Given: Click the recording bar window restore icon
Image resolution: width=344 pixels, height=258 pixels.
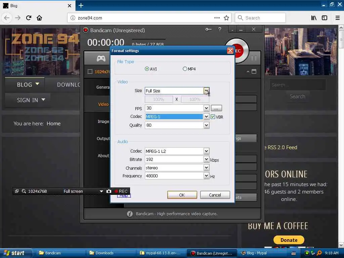Looking at the screenshot, I should pyautogui.click(x=17, y=191).
